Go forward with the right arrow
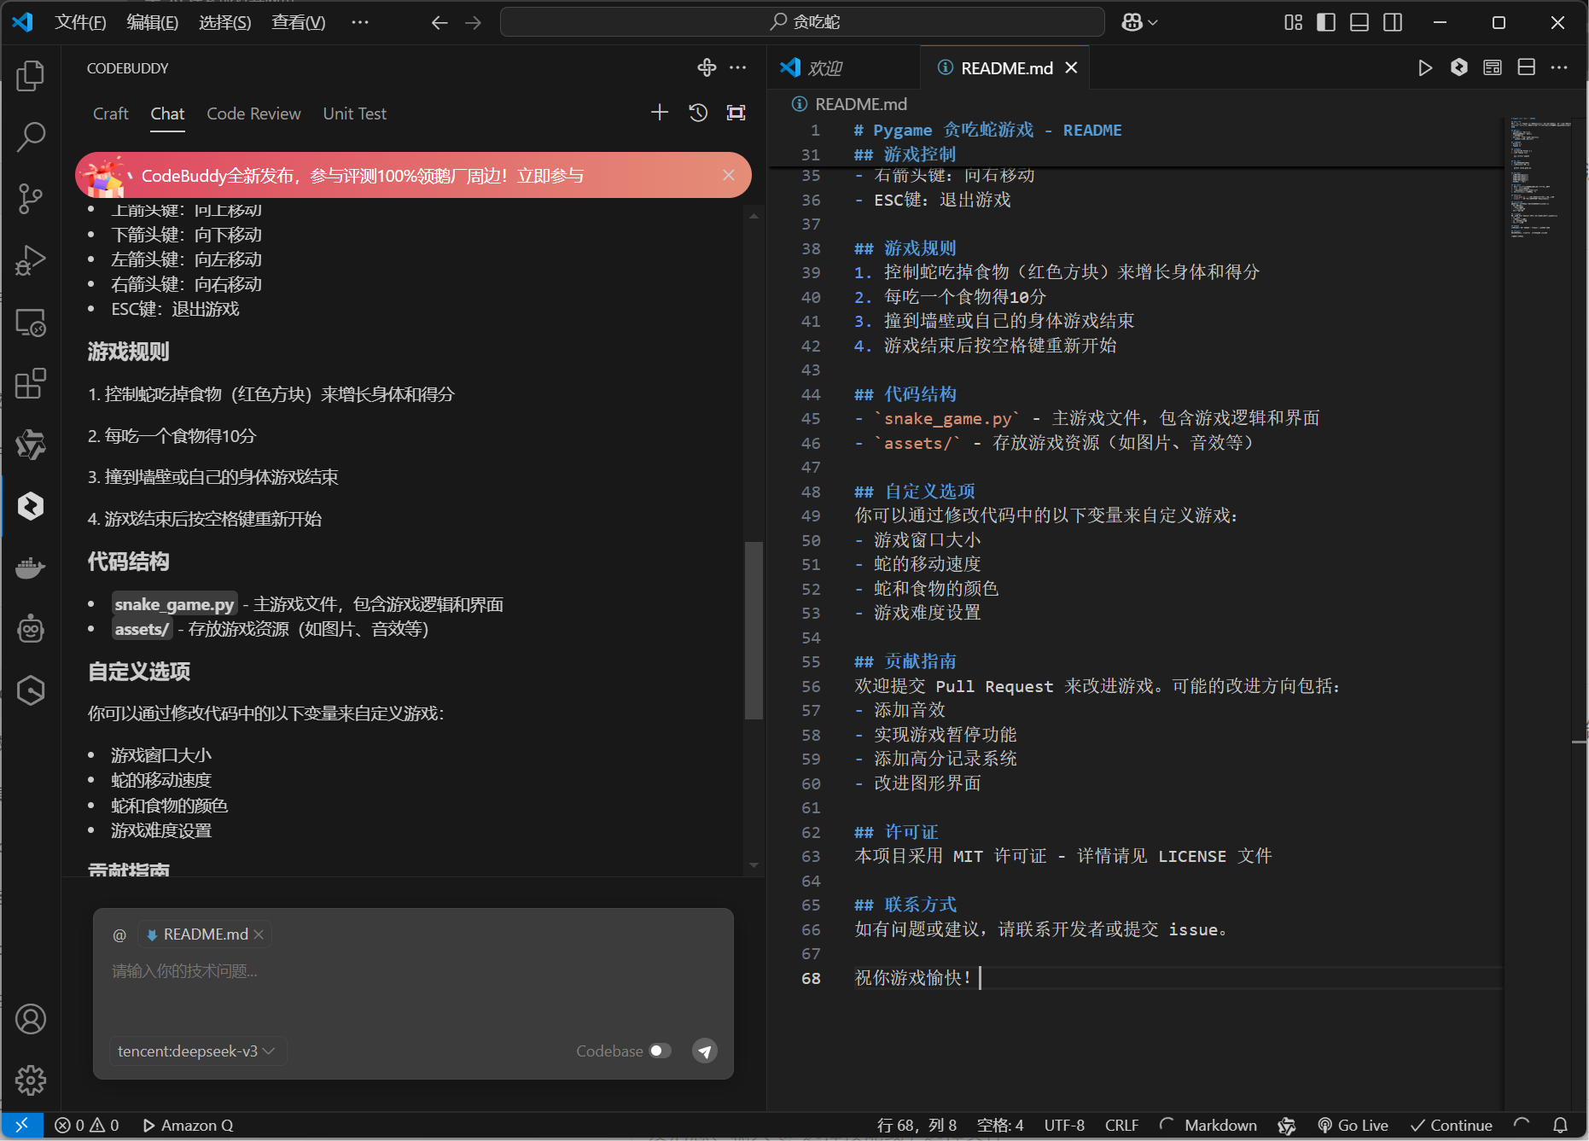The image size is (1589, 1141). tap(473, 23)
